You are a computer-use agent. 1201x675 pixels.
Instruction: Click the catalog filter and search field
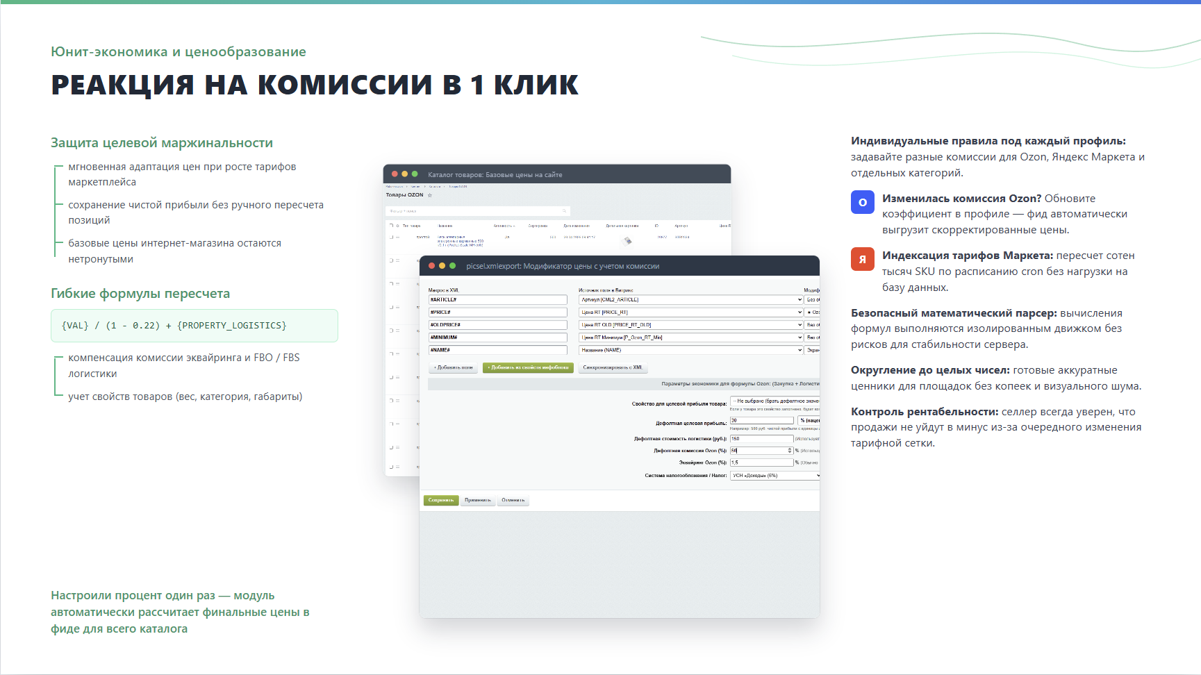[x=478, y=210]
